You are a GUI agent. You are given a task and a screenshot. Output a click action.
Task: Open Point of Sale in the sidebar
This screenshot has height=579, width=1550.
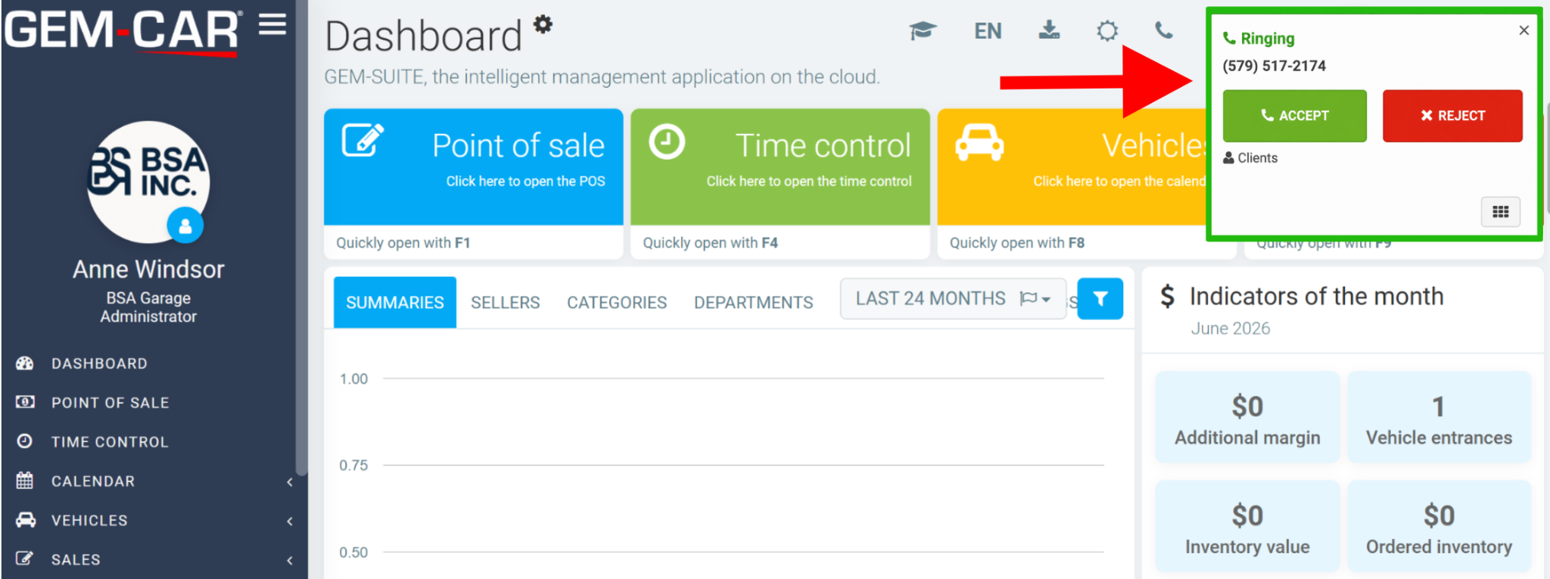110,403
